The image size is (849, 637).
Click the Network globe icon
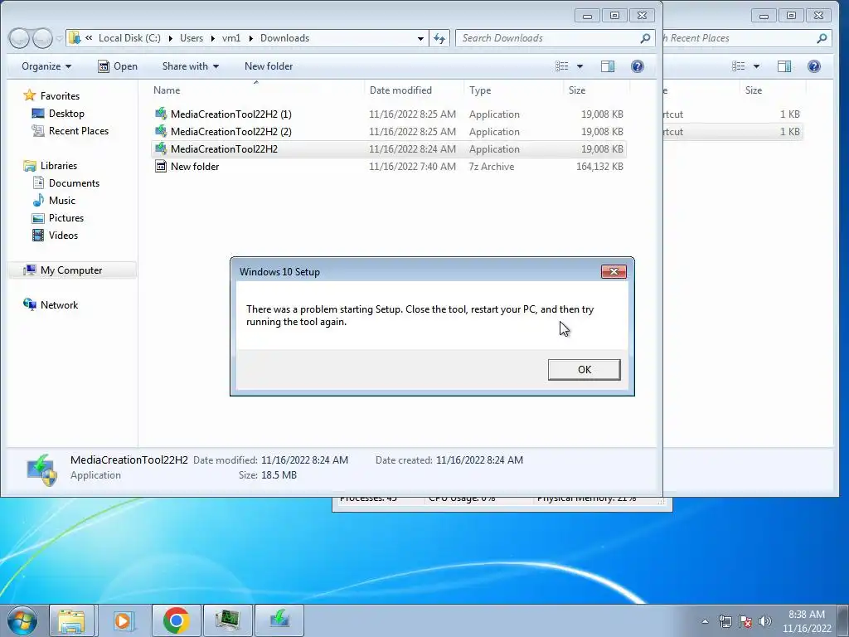coord(29,304)
